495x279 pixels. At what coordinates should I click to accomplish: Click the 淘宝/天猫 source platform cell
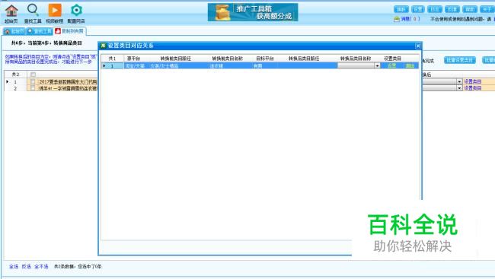[135, 66]
